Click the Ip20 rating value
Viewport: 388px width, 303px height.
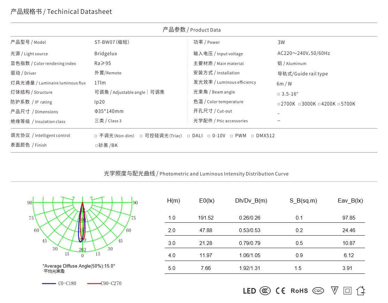pyautogui.click(x=100, y=102)
